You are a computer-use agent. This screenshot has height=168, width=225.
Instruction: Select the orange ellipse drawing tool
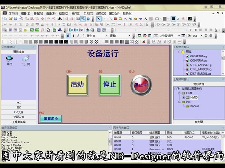[x=135, y=19]
